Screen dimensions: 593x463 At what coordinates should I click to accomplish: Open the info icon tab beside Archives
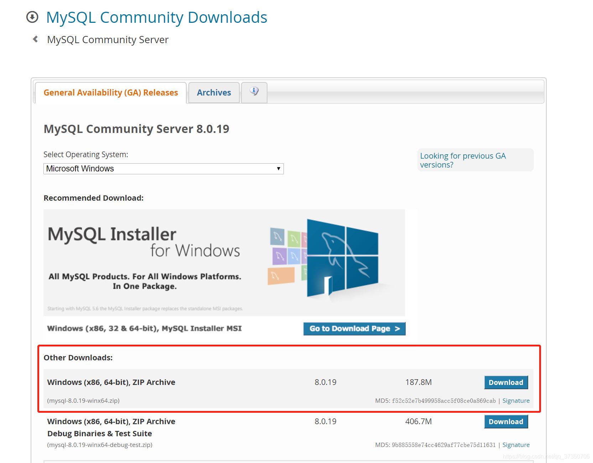254,92
